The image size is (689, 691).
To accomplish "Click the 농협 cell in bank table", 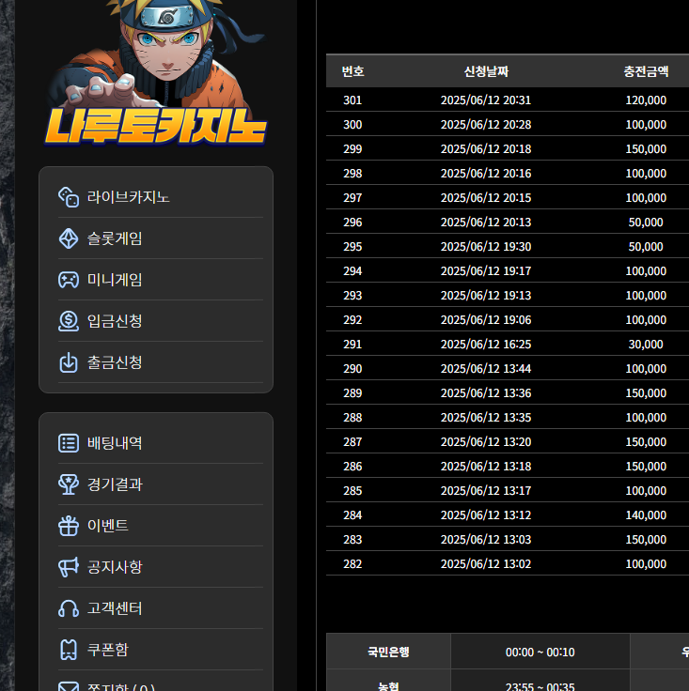I will (x=388, y=685).
